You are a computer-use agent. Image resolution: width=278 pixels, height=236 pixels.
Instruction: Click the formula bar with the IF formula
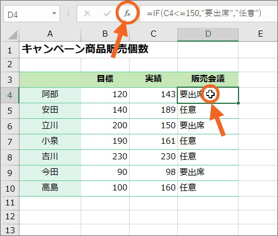(209, 14)
